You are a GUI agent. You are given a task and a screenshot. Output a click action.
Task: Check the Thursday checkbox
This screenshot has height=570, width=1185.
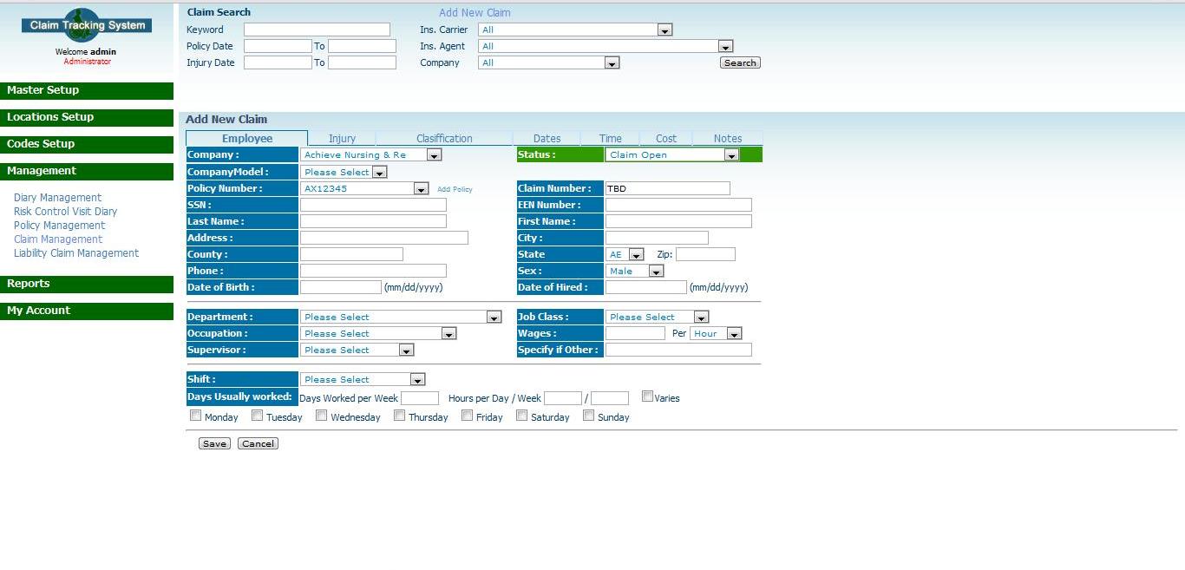pyautogui.click(x=399, y=416)
